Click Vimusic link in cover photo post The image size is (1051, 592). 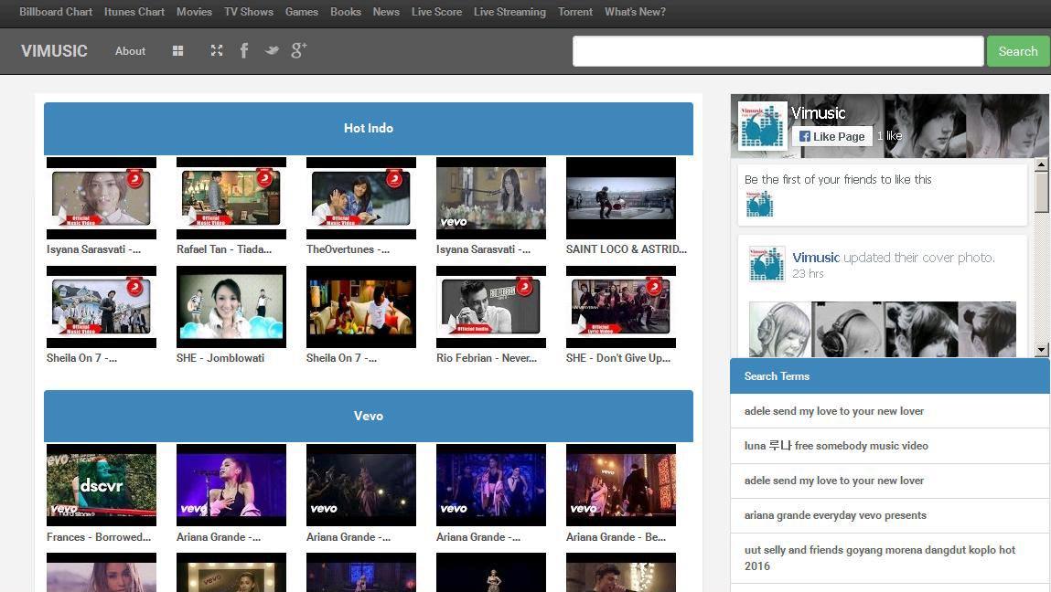coord(816,257)
